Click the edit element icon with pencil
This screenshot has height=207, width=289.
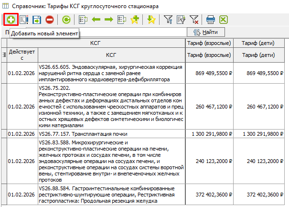[24, 20]
